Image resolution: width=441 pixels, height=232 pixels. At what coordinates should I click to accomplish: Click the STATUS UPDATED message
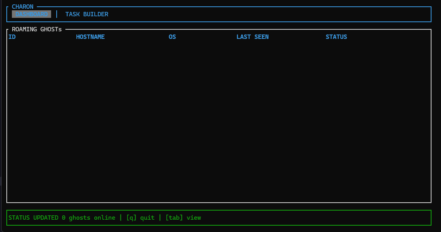click(x=33, y=218)
